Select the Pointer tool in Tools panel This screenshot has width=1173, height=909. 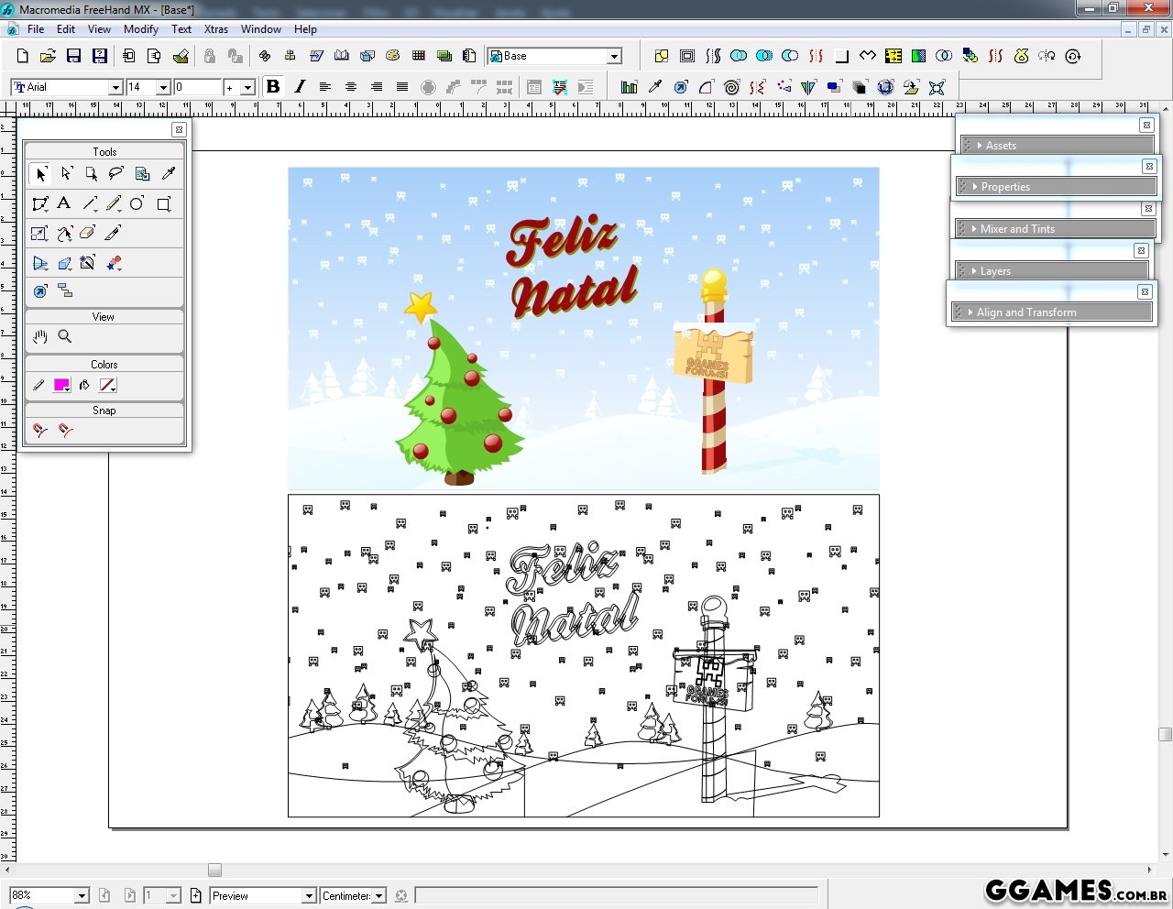click(40, 174)
